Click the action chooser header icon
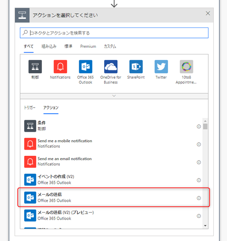The image size is (227, 241). (x=22, y=15)
